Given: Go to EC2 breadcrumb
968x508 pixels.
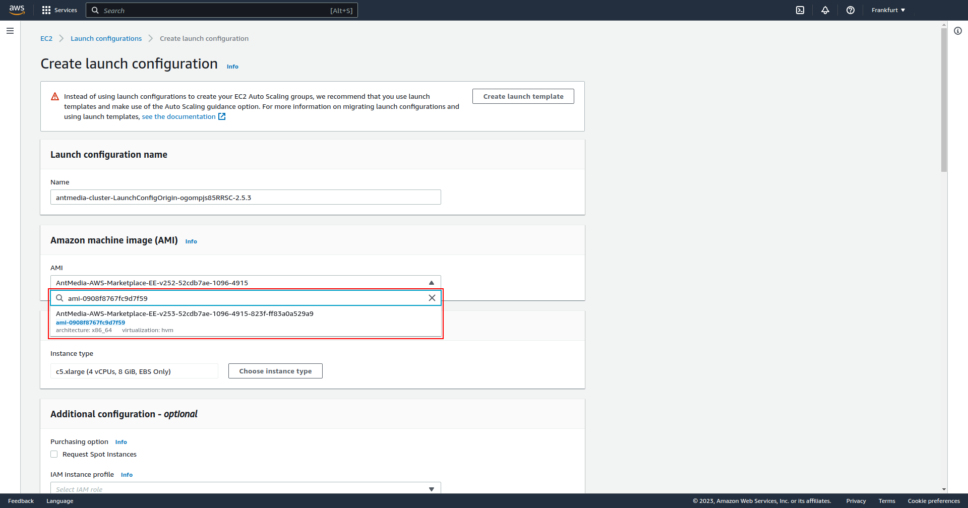Looking at the screenshot, I should (x=46, y=38).
